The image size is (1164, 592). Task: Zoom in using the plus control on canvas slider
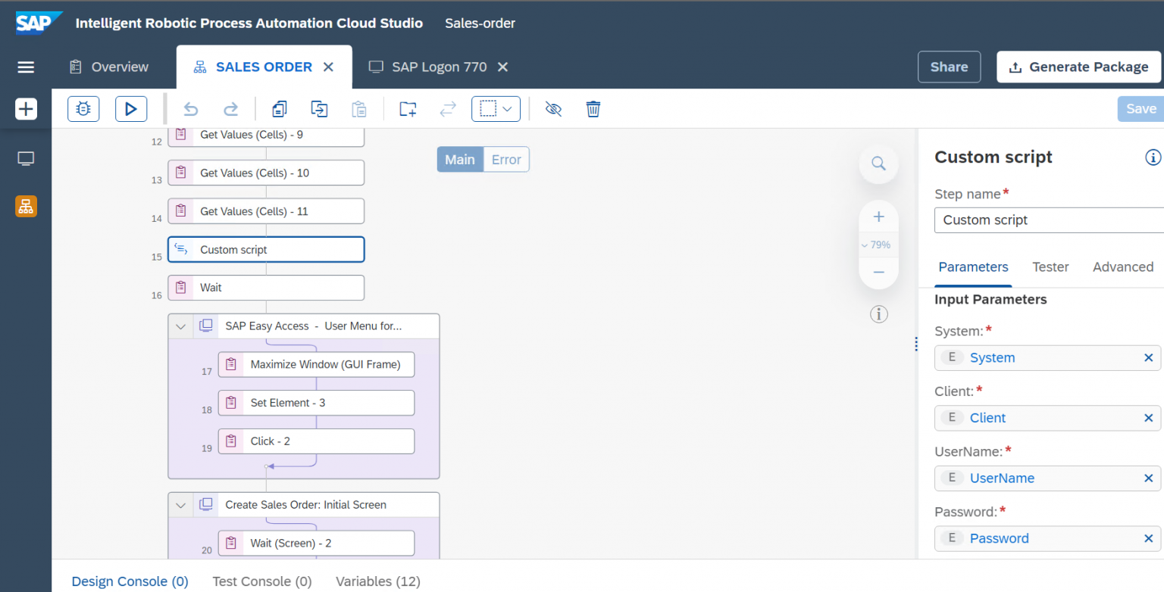pyautogui.click(x=878, y=217)
